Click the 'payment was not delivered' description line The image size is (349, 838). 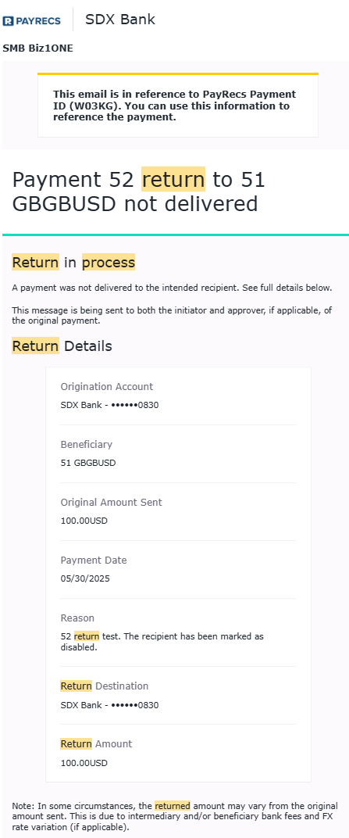(172, 288)
